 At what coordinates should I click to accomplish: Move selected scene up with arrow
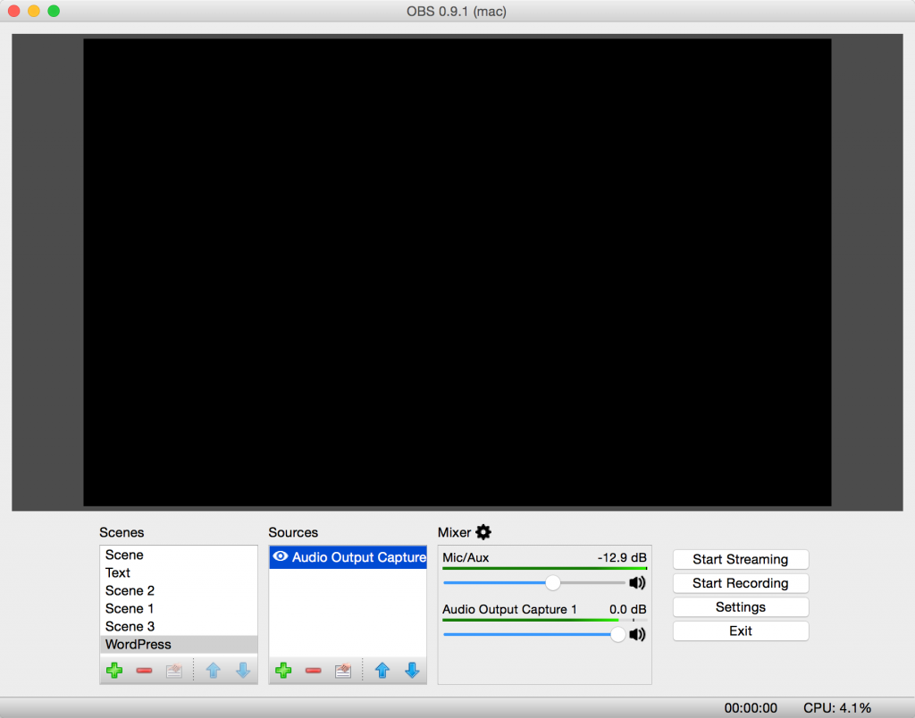[x=213, y=670]
